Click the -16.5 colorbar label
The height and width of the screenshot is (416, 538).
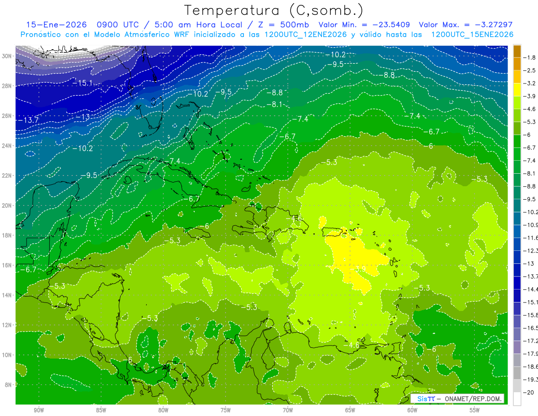tap(532, 328)
